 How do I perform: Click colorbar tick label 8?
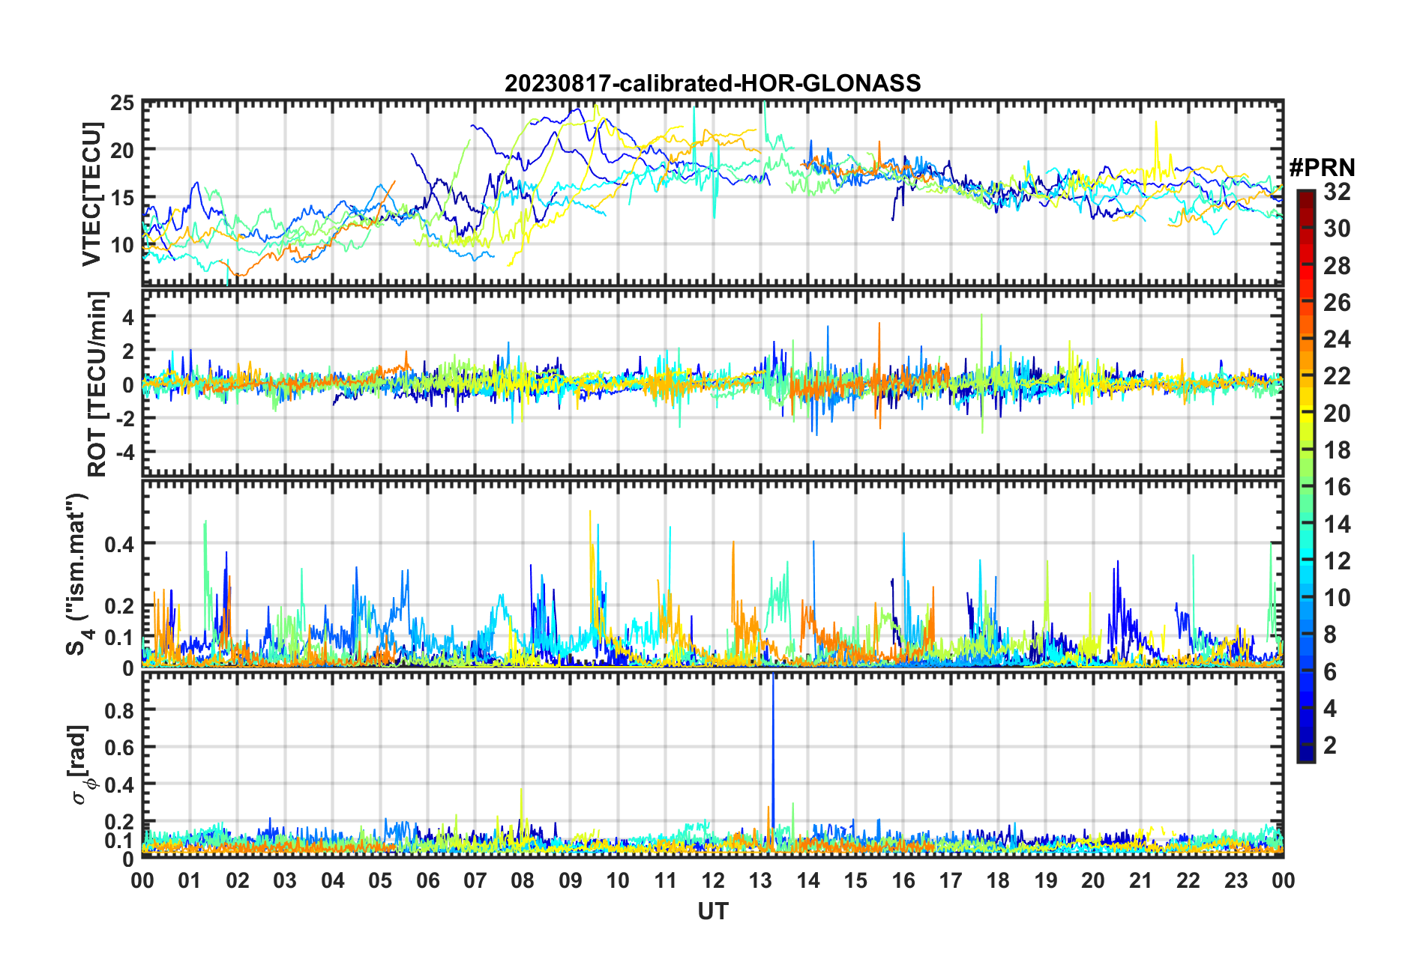[x=1330, y=635]
